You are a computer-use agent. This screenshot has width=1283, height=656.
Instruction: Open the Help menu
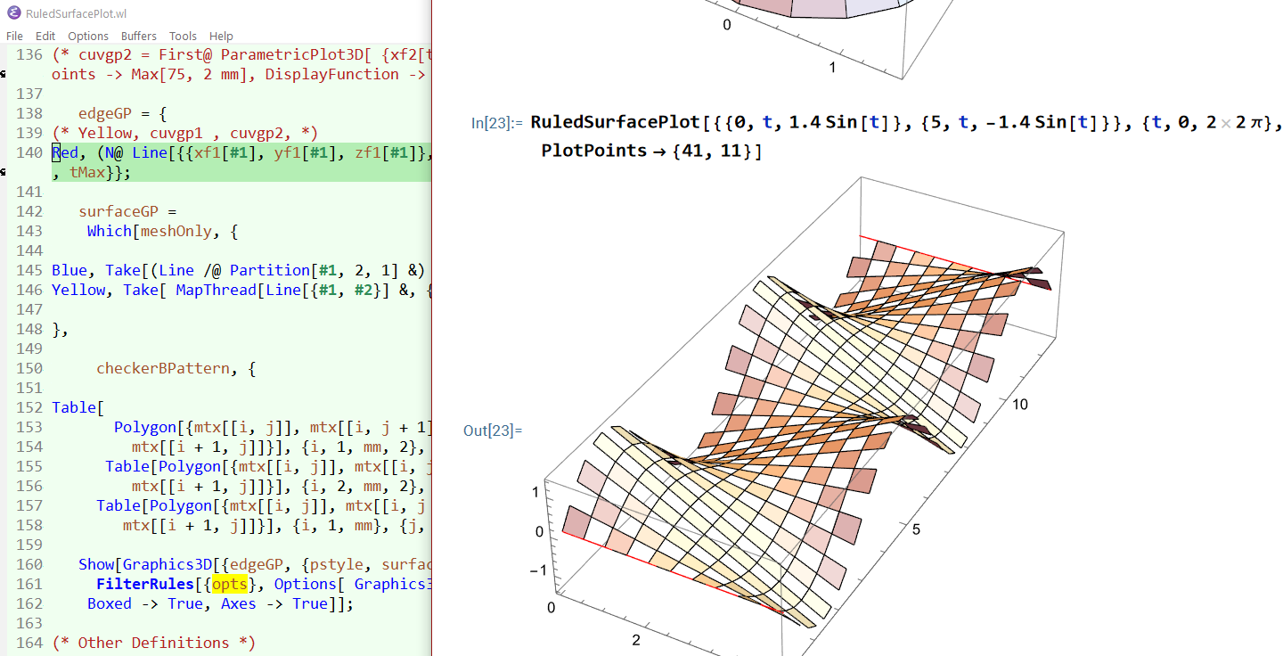click(221, 36)
